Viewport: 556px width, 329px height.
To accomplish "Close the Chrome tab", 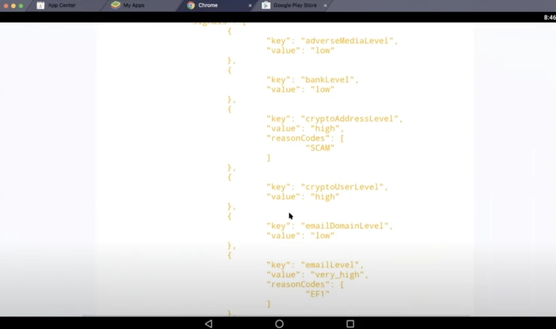I will (250, 6).
